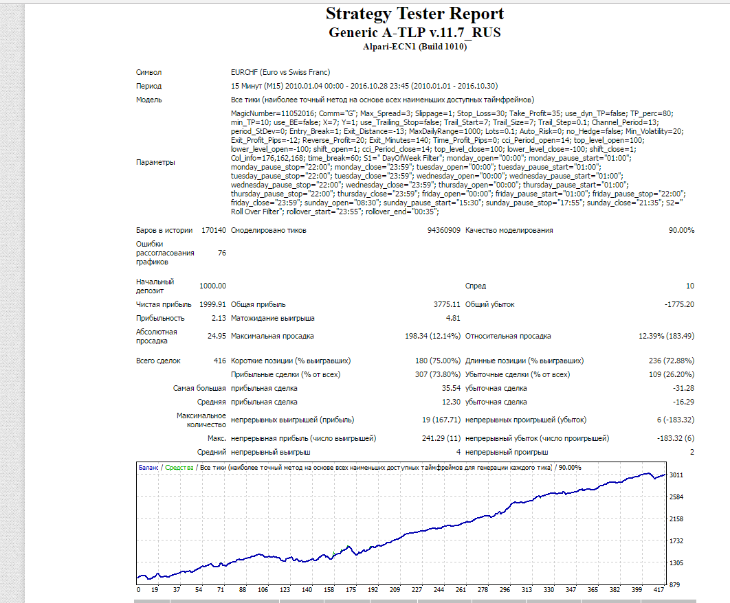Click the Начальный депозит value 1000.00
The height and width of the screenshot is (603, 730).
(213, 286)
